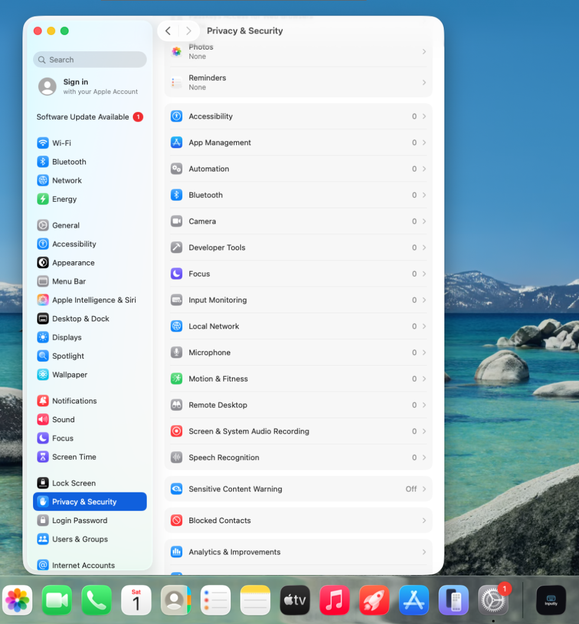Select Lock Screen in the sidebar
The width and height of the screenshot is (579, 624).
click(x=73, y=483)
